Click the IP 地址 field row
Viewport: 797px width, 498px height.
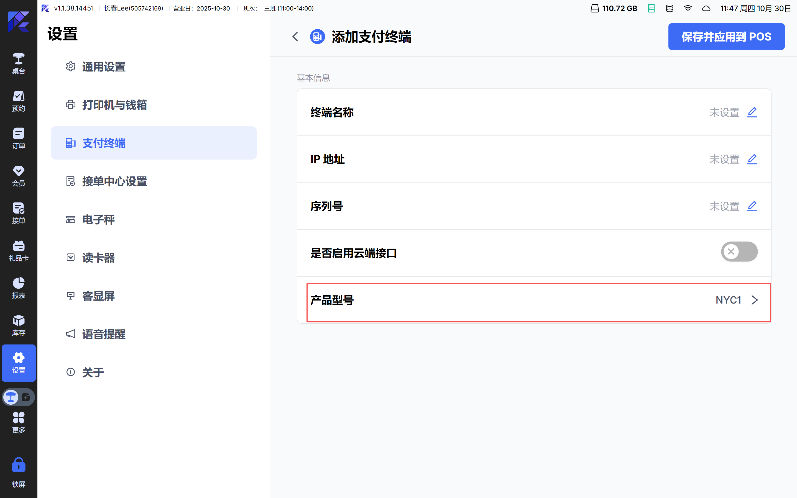click(x=533, y=160)
